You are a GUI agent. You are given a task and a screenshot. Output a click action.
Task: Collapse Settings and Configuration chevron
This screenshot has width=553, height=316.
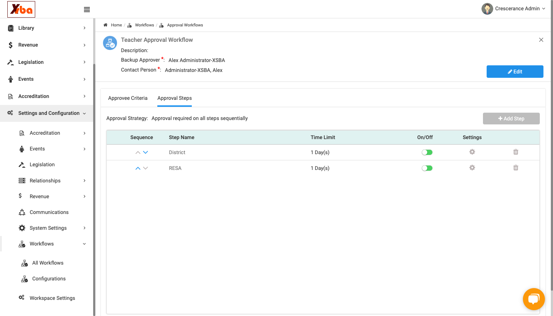pyautogui.click(x=84, y=113)
